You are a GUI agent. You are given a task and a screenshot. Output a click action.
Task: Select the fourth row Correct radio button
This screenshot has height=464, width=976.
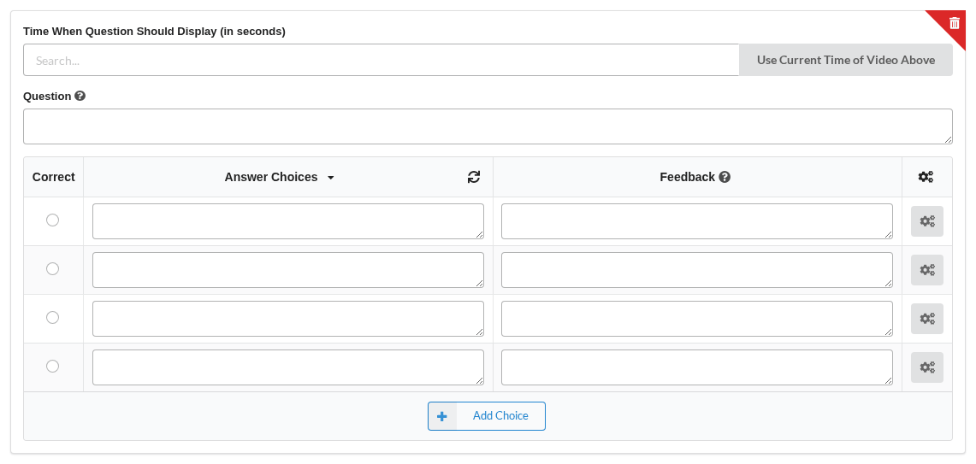tap(53, 367)
